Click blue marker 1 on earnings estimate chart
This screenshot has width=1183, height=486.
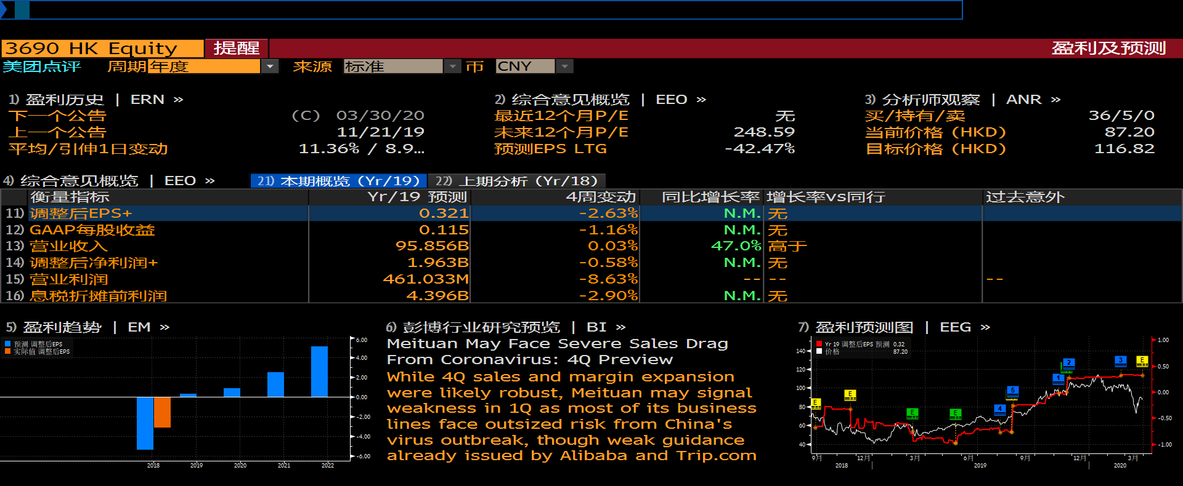point(1058,378)
